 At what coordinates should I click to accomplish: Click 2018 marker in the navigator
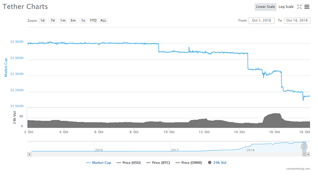tap(250, 150)
